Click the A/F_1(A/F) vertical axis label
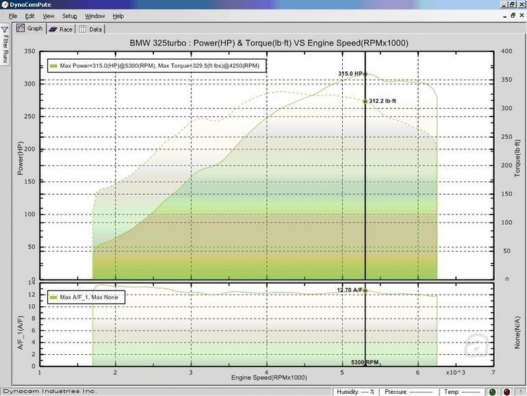 coord(20,332)
